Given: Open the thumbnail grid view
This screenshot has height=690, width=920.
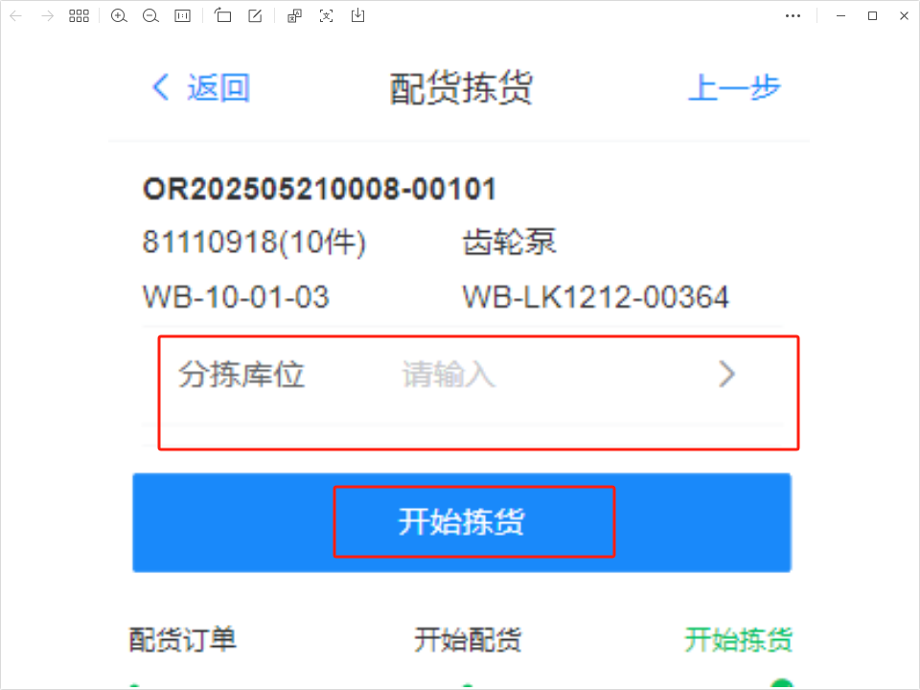Looking at the screenshot, I should coord(79,16).
